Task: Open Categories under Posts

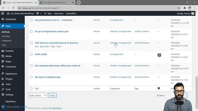Action: point(6,41)
